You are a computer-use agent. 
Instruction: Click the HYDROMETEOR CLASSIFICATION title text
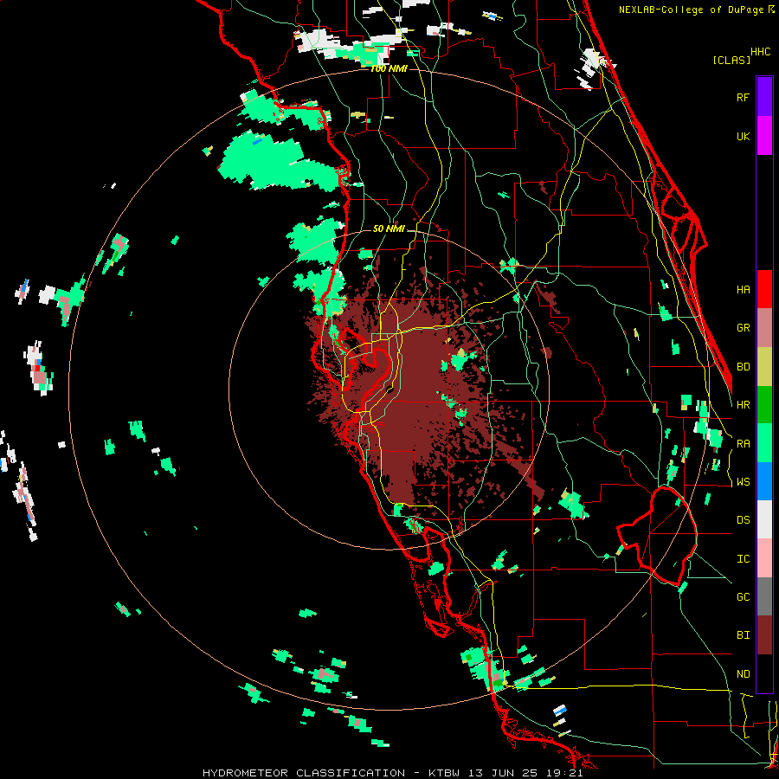click(x=304, y=773)
